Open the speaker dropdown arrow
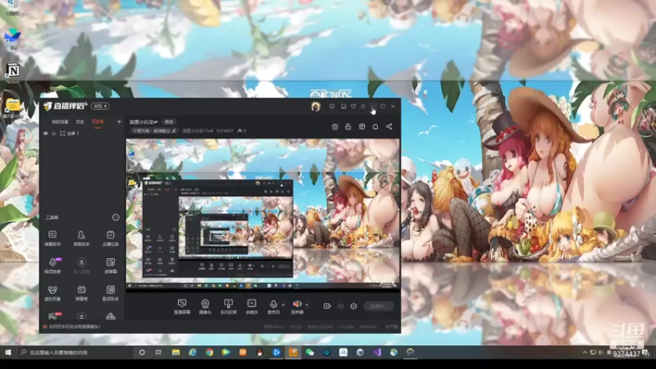Screen dimensions: 656x369 pos(307,304)
